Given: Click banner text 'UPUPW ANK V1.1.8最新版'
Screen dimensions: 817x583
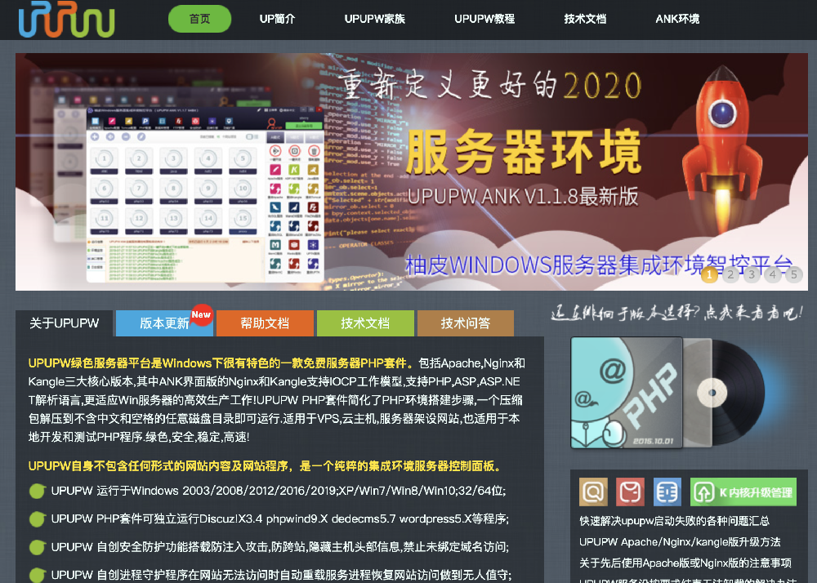Looking at the screenshot, I should click(x=523, y=197).
